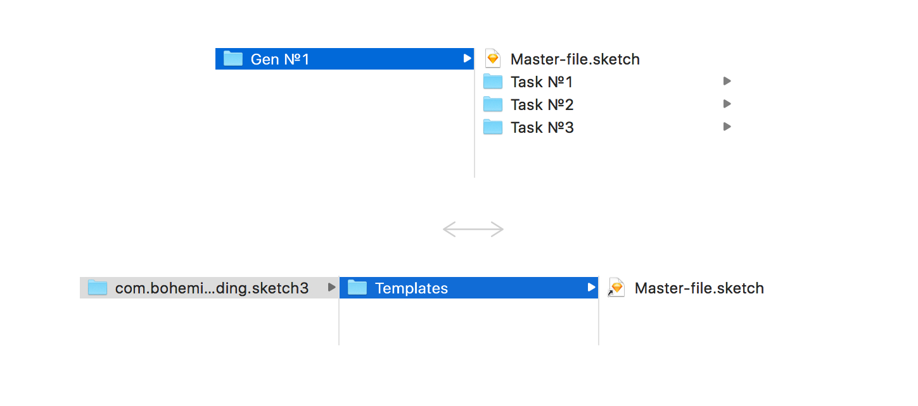Expand the Task №1 folder arrow

[x=727, y=81]
